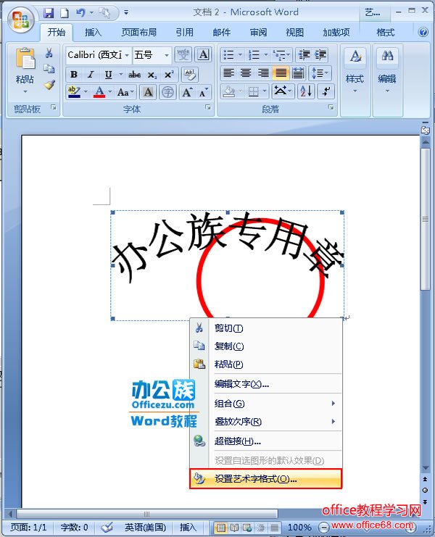Open the Calibri font name dropdown
Viewport: 435px width, 537px height.
[x=127, y=55]
